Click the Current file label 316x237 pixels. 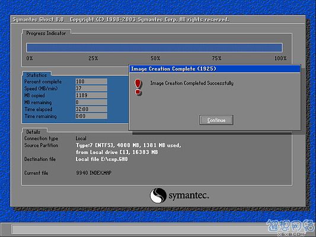point(36,173)
